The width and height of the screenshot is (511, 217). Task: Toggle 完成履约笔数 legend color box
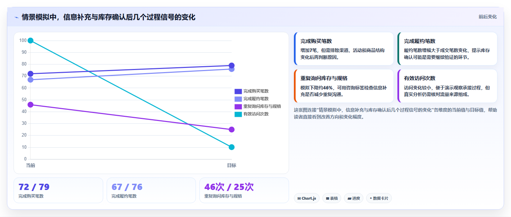click(x=238, y=99)
